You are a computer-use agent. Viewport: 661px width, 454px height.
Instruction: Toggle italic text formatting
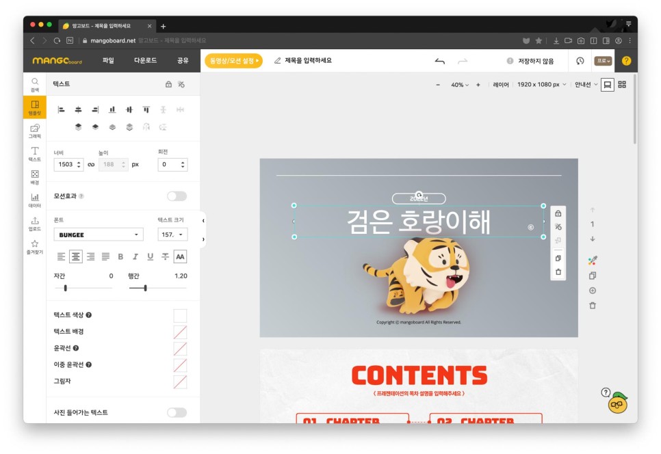135,256
